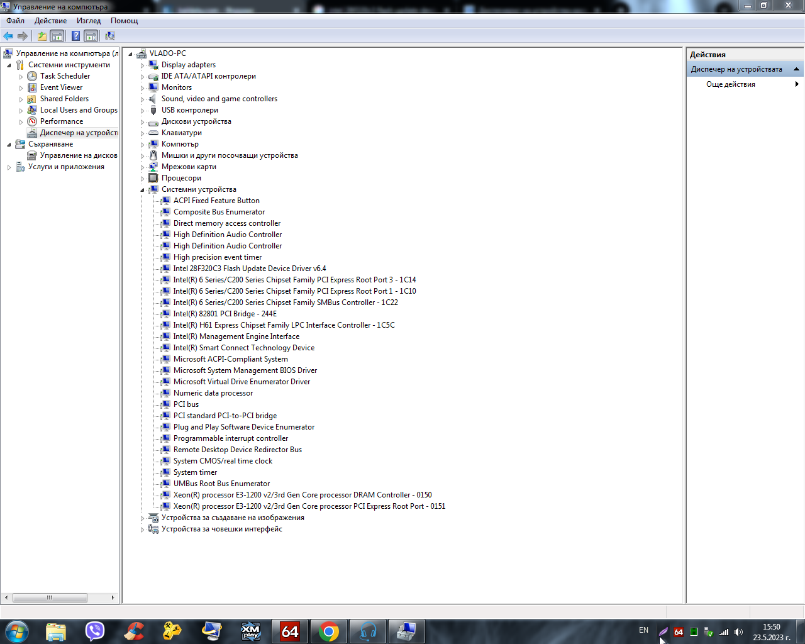Image resolution: width=805 pixels, height=644 pixels.
Task: Click the Back arrow in toolbar
Action: (x=8, y=36)
